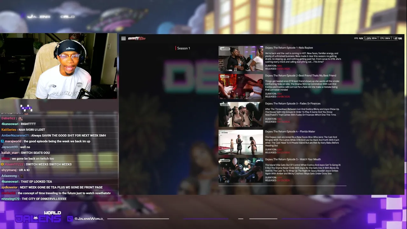
Task: Click the Watched badge on Episode 3
Action: click(225, 105)
